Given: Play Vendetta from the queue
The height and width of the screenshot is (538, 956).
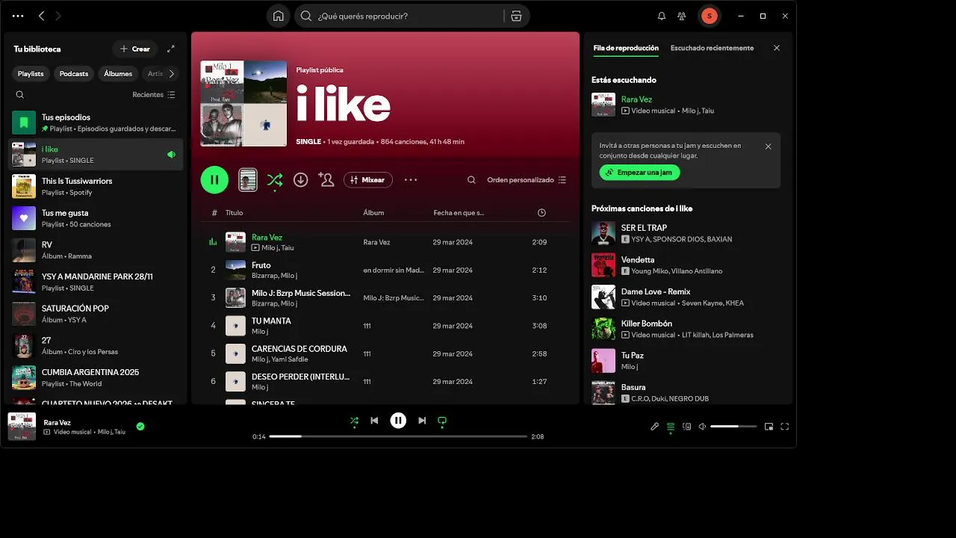Looking at the screenshot, I should pos(687,265).
